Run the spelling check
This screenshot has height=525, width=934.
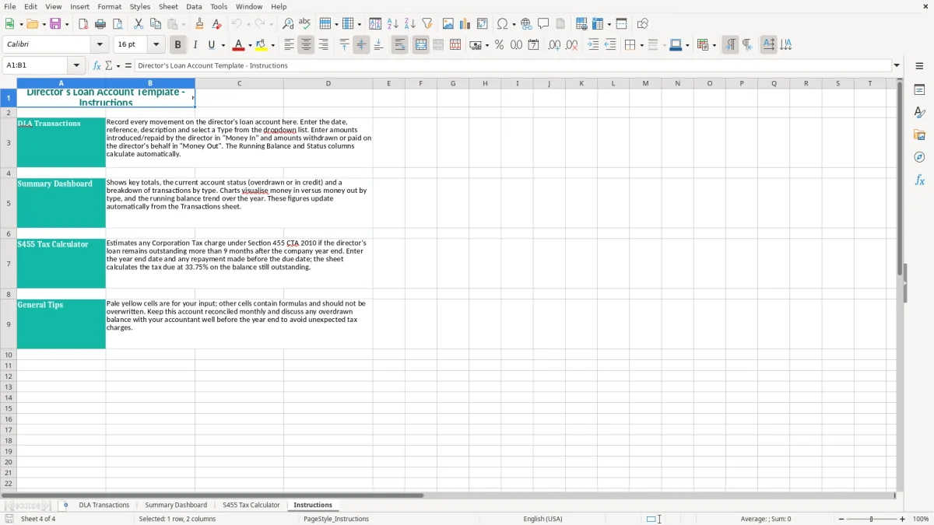pos(304,24)
